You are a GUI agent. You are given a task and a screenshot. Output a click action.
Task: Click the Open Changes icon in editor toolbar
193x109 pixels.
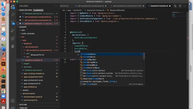click(x=175, y=6)
